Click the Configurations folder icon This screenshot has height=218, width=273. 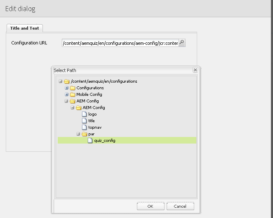[73, 88]
